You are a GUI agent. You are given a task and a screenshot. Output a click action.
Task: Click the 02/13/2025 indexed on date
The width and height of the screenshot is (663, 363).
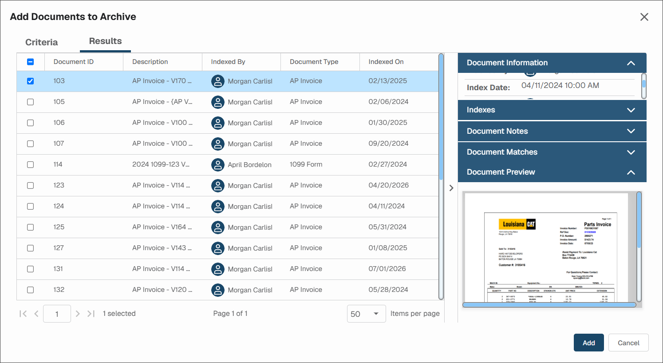pyautogui.click(x=388, y=81)
